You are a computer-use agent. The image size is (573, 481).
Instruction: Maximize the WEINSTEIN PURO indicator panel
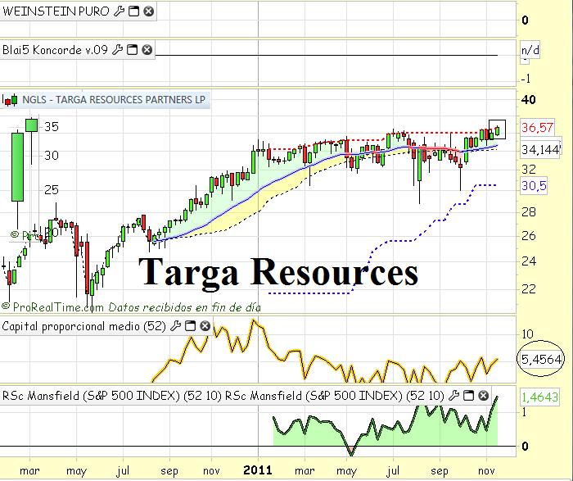coord(133,11)
